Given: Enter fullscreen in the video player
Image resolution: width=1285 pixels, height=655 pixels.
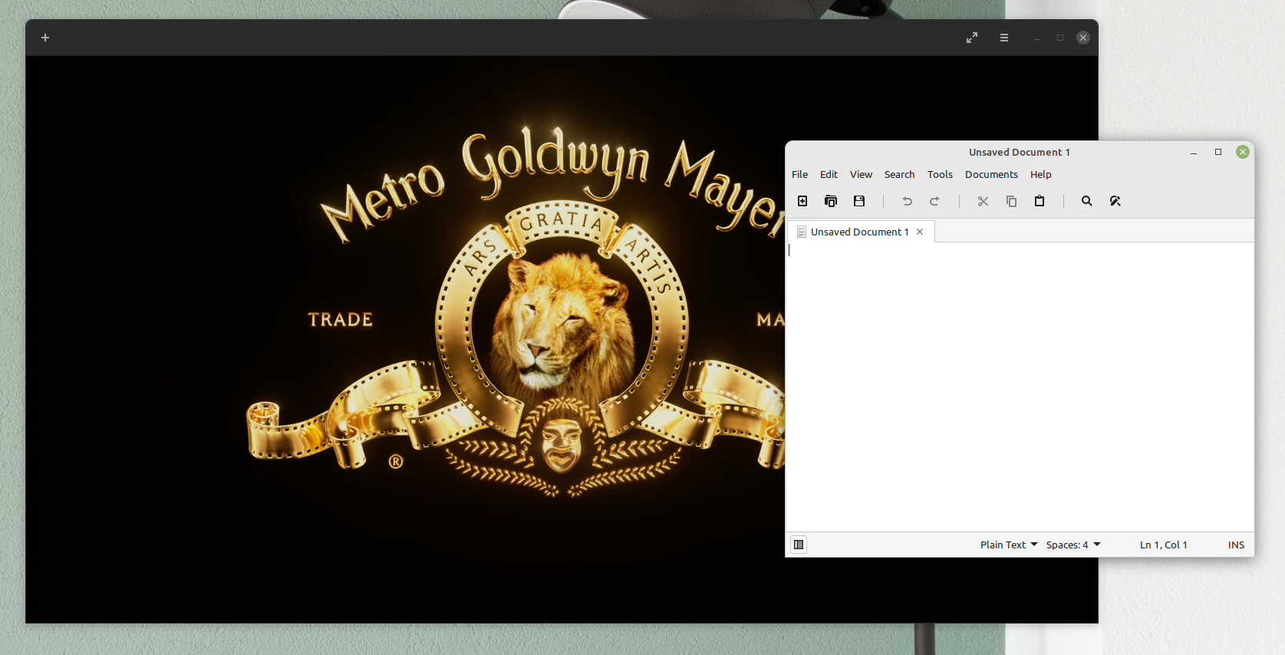Looking at the screenshot, I should coord(972,38).
